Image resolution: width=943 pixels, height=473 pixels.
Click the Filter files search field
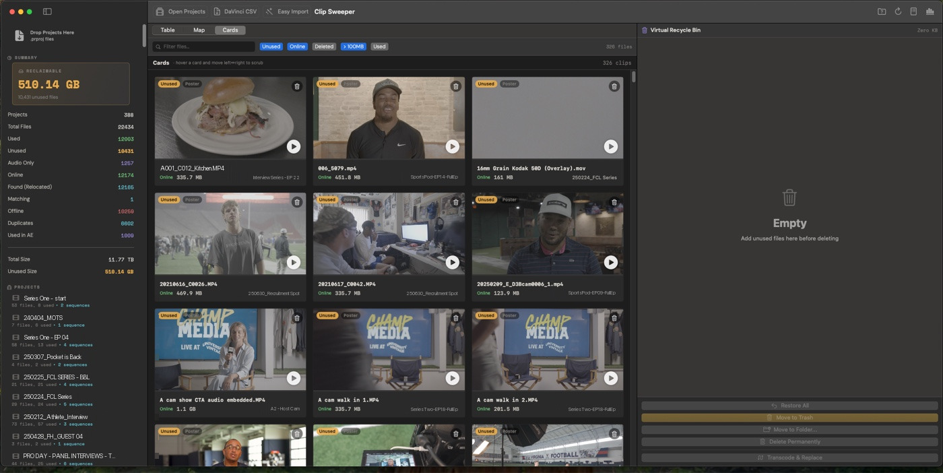[203, 46]
